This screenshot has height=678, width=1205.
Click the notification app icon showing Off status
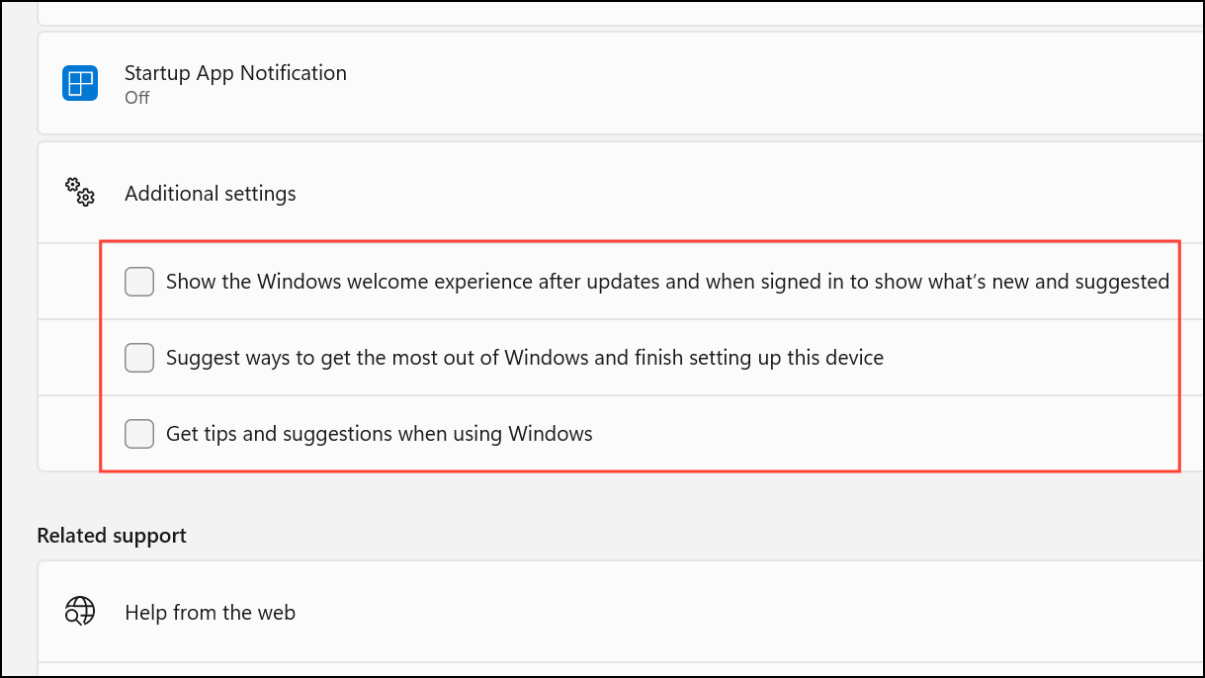[x=79, y=83]
